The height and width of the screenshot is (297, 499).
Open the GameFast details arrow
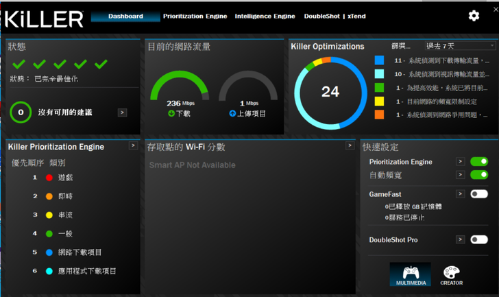click(460, 194)
